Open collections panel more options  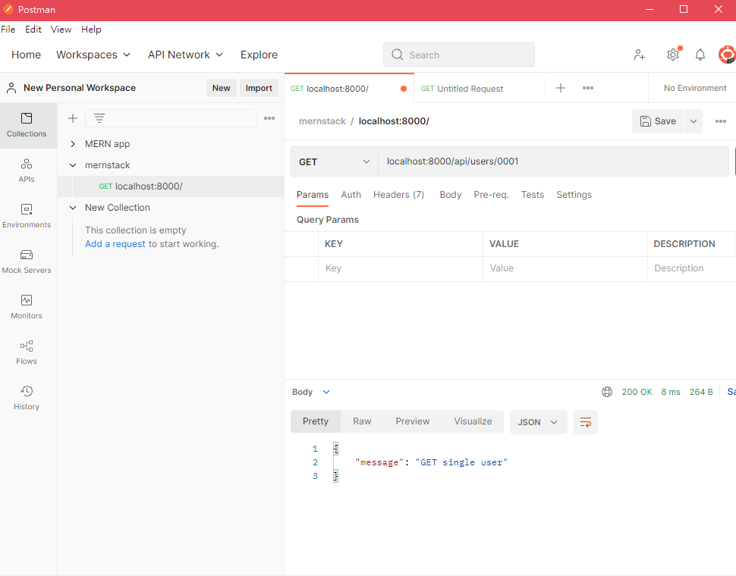coord(269,118)
